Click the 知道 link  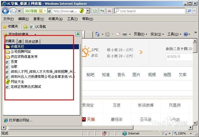click(x=106, y=75)
